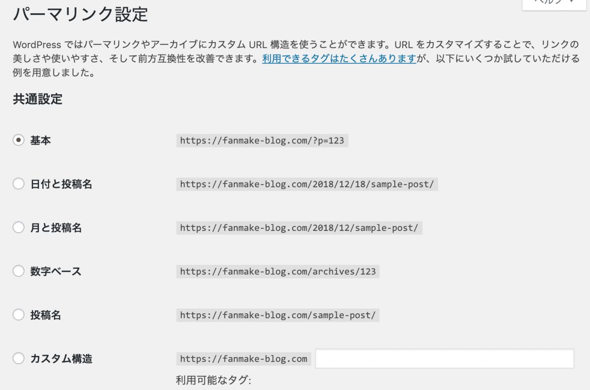Click the パーマリンク設定 page heading
This screenshot has width=590, height=390.
coord(80,14)
